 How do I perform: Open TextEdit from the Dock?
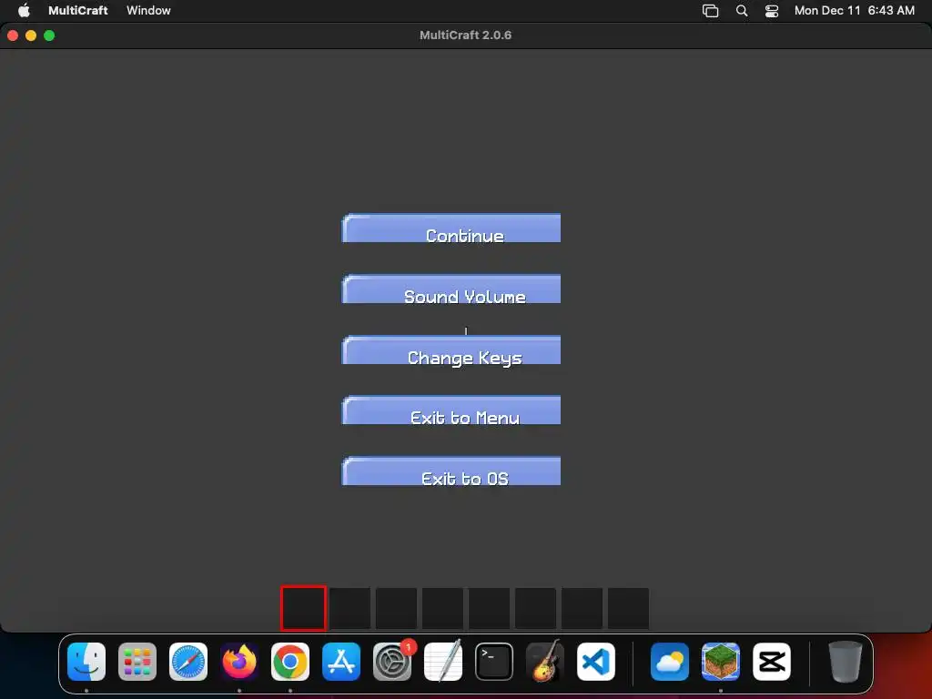[443, 661]
